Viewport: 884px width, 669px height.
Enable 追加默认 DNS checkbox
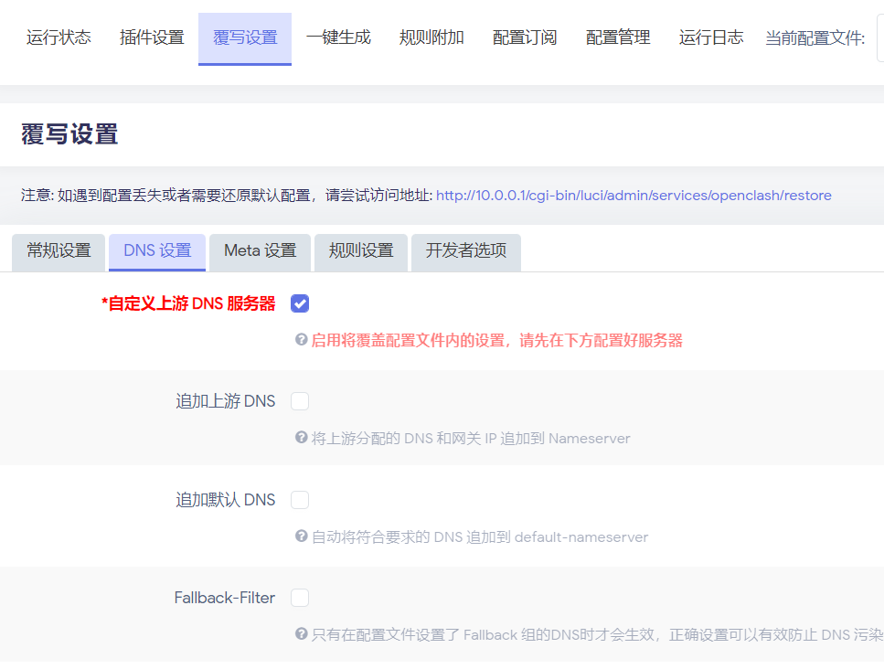300,500
